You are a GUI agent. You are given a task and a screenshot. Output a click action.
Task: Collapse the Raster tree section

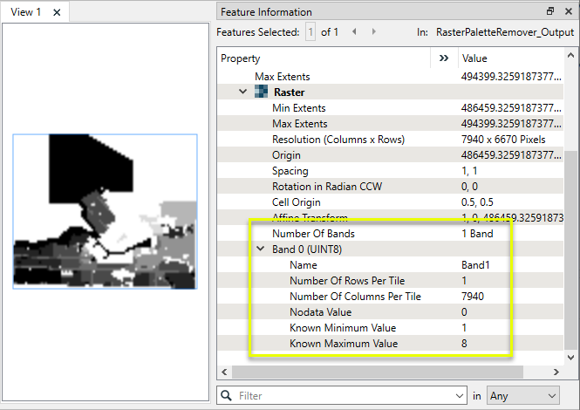242,92
